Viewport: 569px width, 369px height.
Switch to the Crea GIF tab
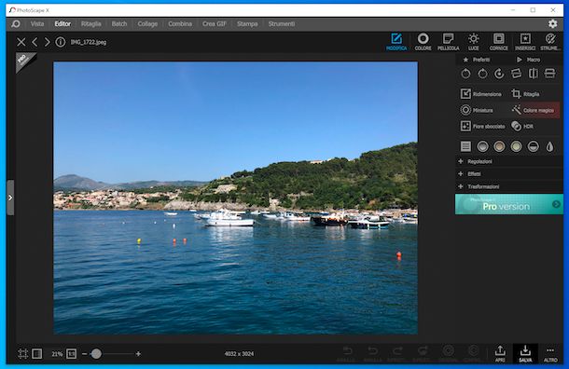coord(215,24)
